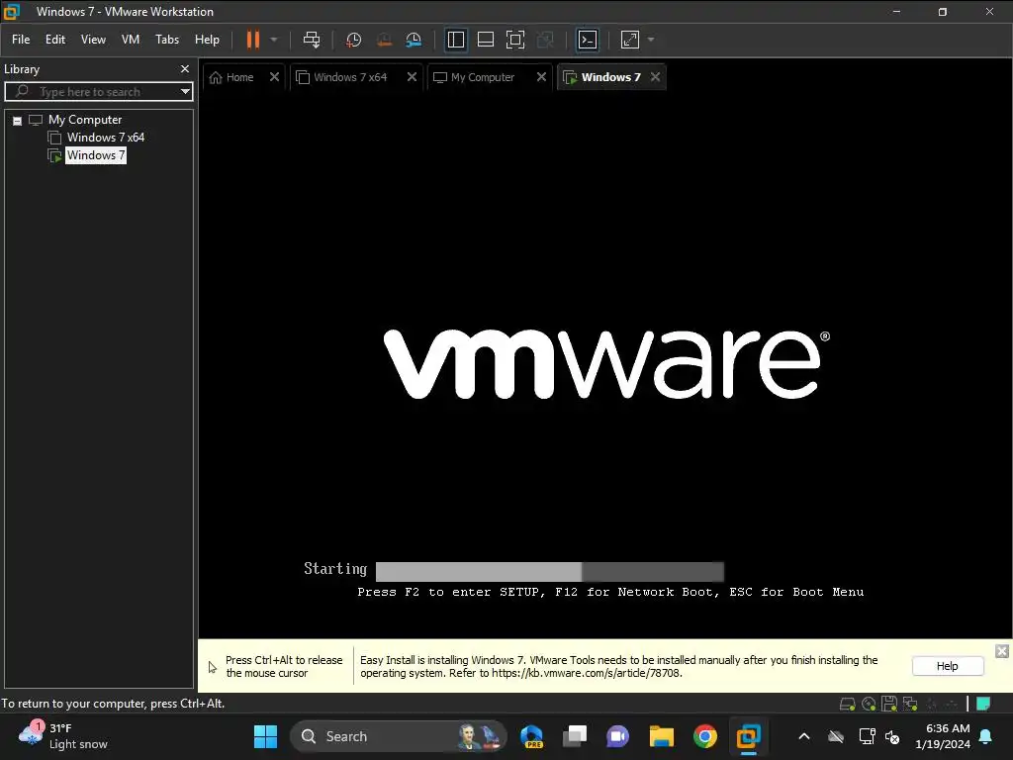Close the Windows 7 x64 tab
This screenshot has width=1013, height=760.
pos(412,77)
